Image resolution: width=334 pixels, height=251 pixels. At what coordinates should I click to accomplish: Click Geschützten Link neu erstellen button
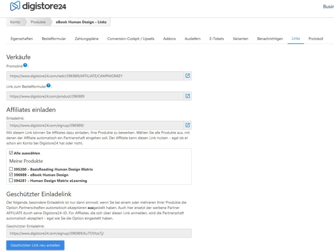(35, 245)
